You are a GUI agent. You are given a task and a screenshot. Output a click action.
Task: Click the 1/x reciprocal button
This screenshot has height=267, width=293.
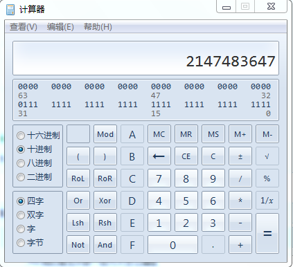[267, 201]
